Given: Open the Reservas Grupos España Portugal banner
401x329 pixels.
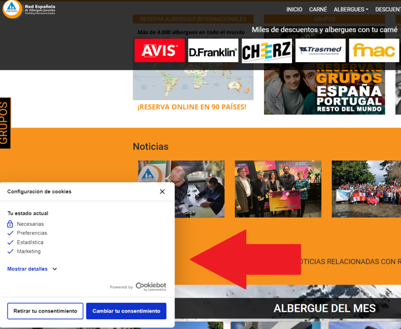Looking at the screenshot, I should (x=324, y=92).
